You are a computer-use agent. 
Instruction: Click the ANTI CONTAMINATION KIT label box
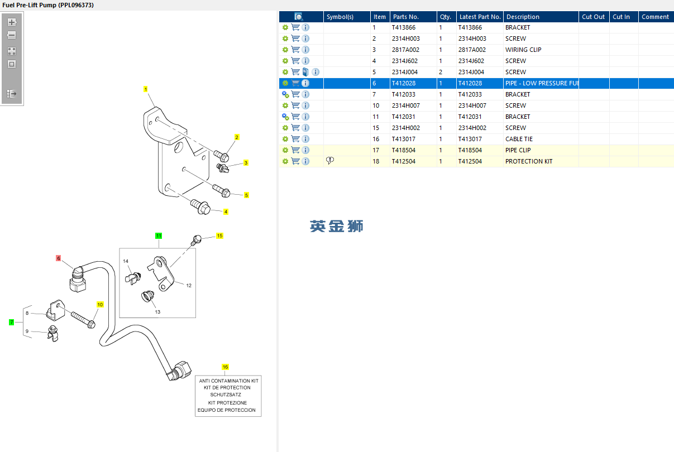pos(228,396)
